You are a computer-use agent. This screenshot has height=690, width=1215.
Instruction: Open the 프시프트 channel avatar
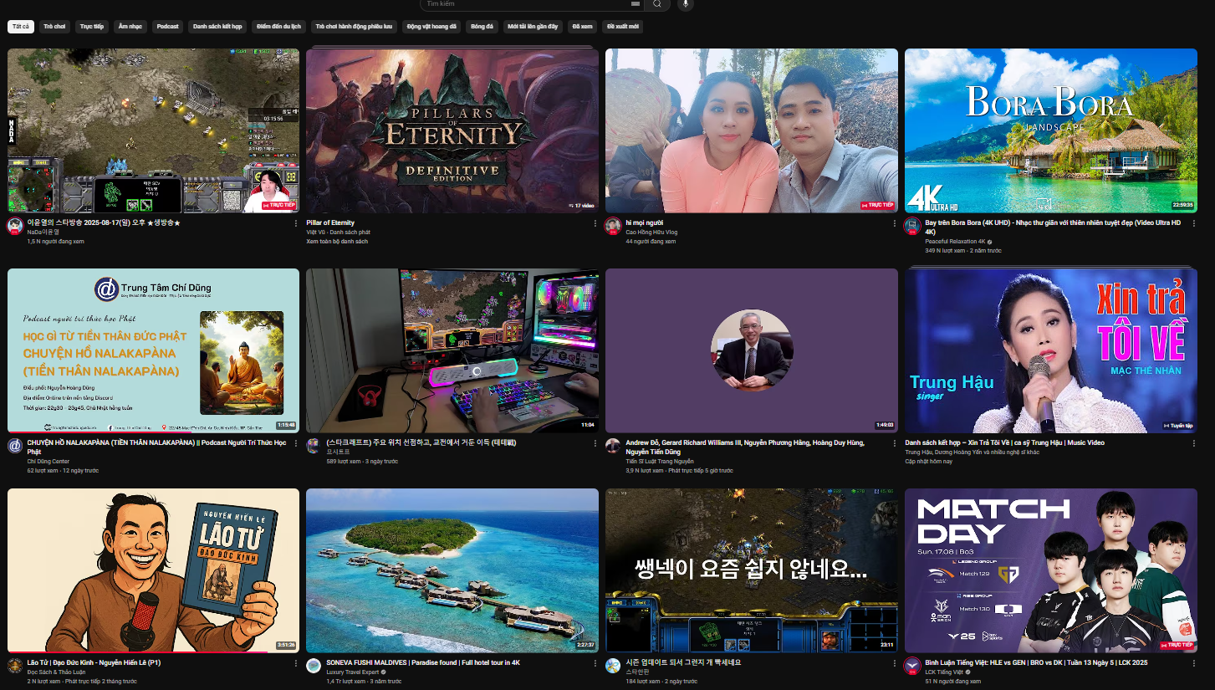(x=314, y=446)
